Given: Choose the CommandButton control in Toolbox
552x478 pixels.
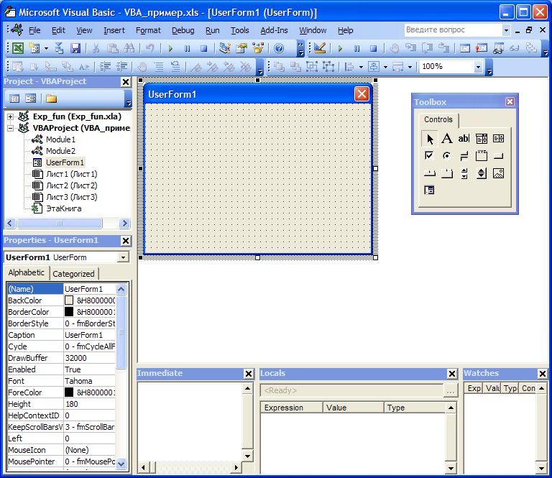Looking at the screenshot, I should 499,155.
